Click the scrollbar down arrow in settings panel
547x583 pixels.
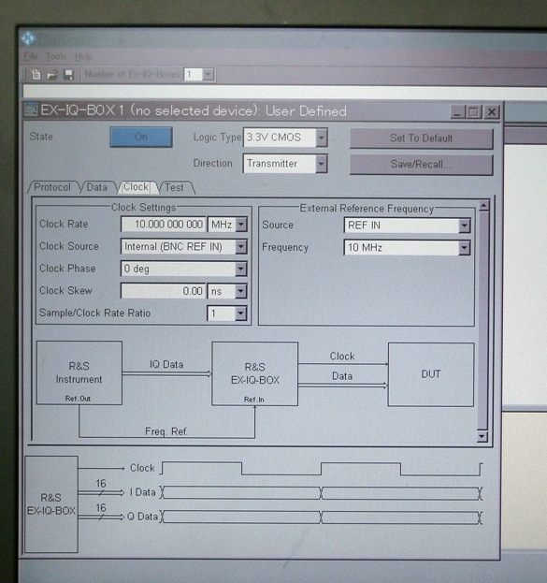[x=482, y=436]
